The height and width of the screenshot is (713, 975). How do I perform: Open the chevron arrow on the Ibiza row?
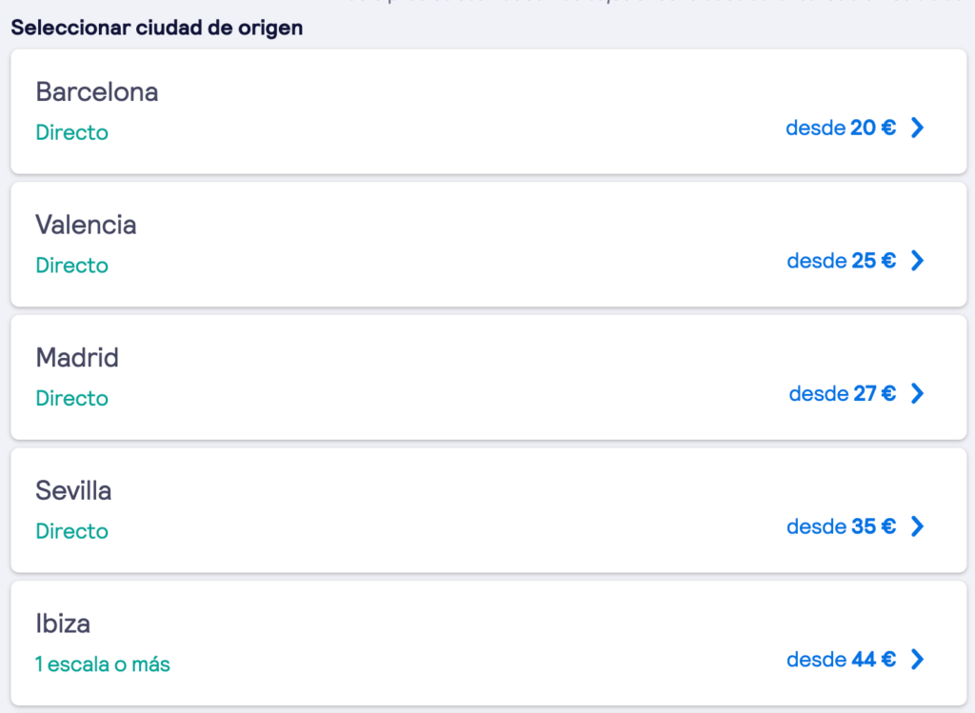[917, 660]
